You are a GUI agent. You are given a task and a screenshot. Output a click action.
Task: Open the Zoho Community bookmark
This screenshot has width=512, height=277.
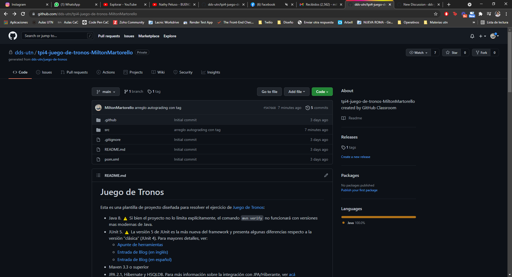pos(129,22)
